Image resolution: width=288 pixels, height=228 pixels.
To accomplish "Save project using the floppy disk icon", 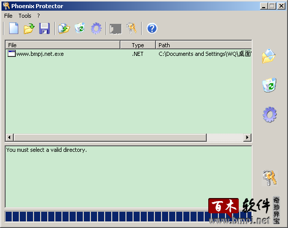I will click(45, 28).
